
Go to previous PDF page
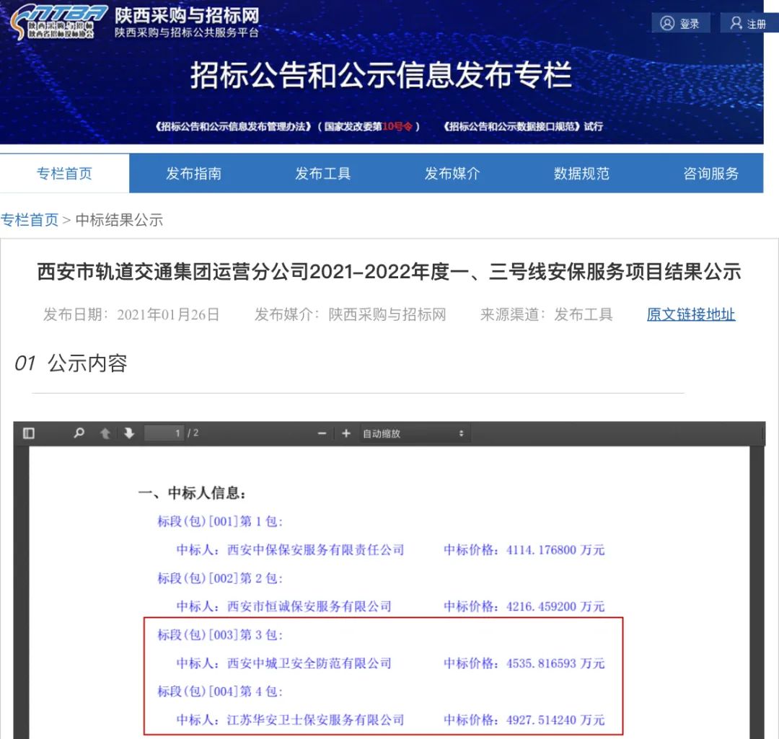coord(105,433)
